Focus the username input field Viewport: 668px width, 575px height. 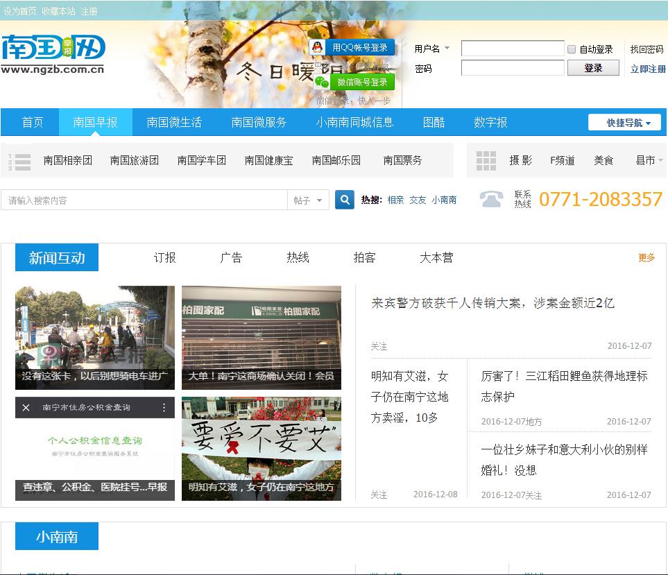pos(513,48)
